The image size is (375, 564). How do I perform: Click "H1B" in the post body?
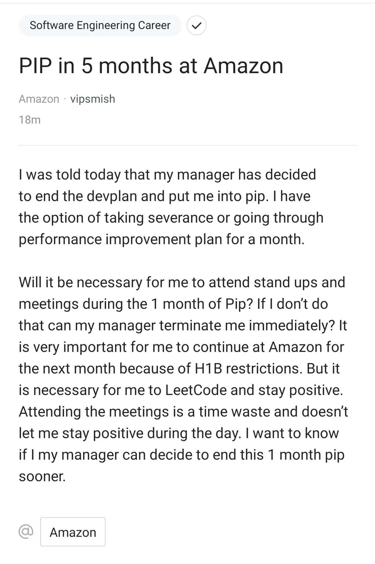tap(208, 368)
